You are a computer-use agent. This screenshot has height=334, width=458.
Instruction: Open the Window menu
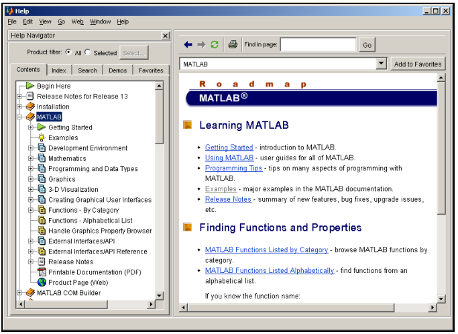pyautogui.click(x=101, y=21)
